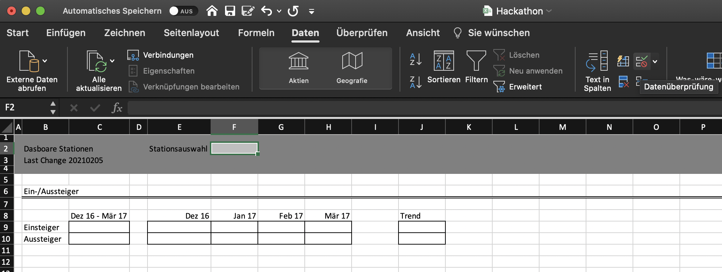722x272 pixels.
Task: Open the undo history dropdown arrow
Action: [x=279, y=11]
